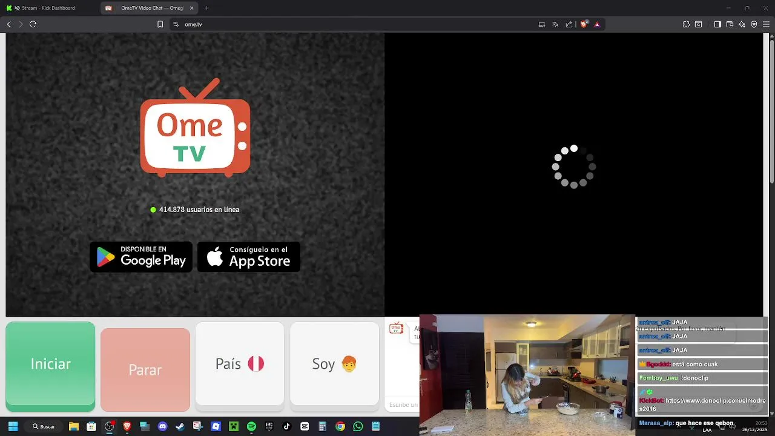Open Steam from taskbar
Viewport: 775px width, 436px height.
coord(180,426)
